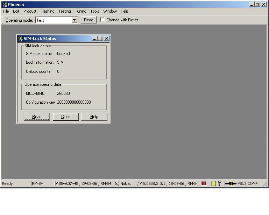Click the toolbar Read button
Viewport: 269px width, 215px height.
(x=89, y=20)
